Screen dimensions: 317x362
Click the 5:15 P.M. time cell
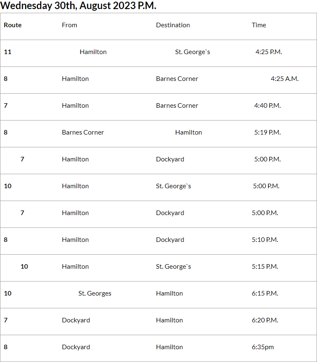point(265,267)
